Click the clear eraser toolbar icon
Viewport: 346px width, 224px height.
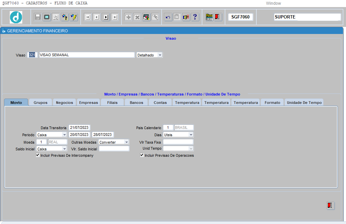[x=155, y=17]
